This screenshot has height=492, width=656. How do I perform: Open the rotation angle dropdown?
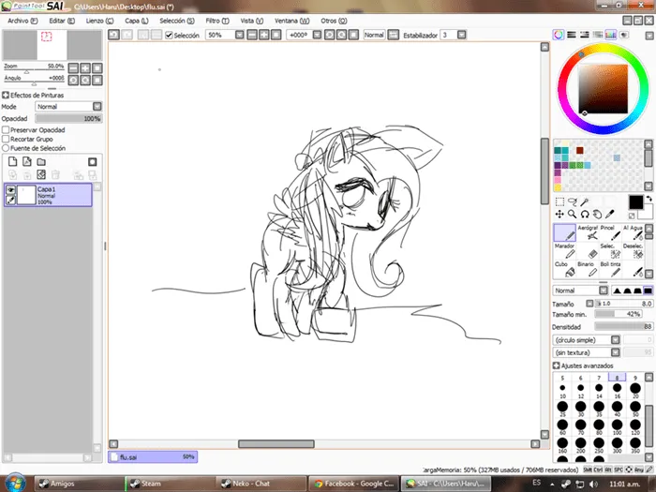click(317, 35)
